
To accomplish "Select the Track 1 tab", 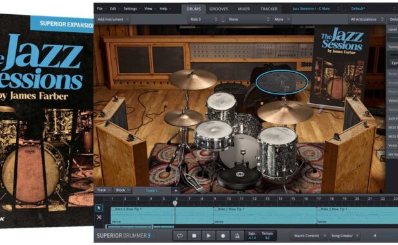I will (152, 191).
